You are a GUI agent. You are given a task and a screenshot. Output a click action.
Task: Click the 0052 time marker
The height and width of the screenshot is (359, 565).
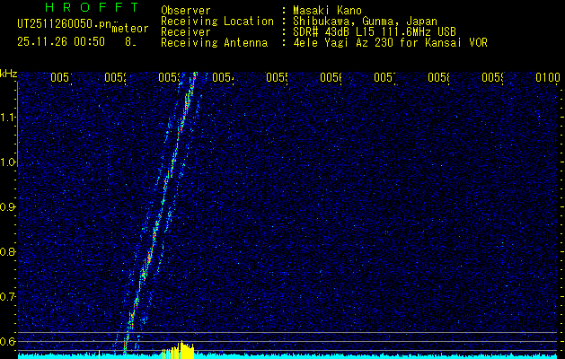point(115,77)
